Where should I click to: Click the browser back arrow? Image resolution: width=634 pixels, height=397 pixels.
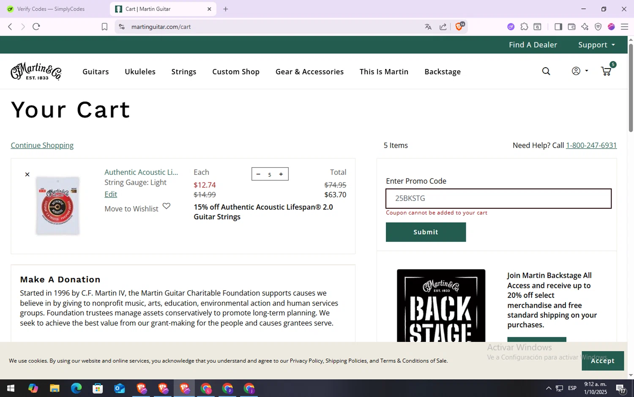click(x=10, y=27)
